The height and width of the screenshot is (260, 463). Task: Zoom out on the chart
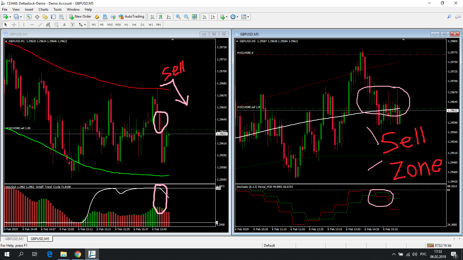(186, 17)
